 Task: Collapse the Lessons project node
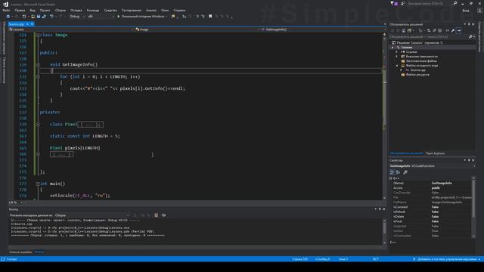392,48
